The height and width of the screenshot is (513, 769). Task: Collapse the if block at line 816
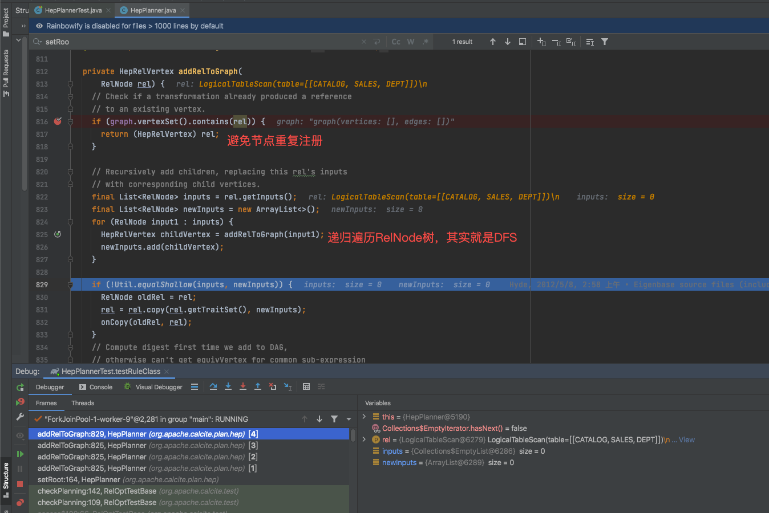[x=70, y=121]
